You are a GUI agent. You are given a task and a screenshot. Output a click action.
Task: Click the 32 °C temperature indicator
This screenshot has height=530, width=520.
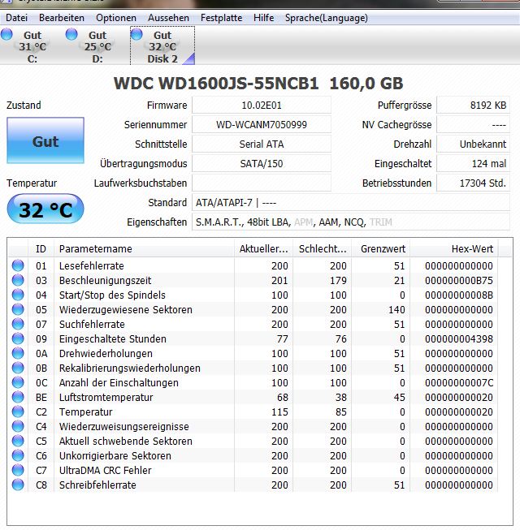[45, 209]
